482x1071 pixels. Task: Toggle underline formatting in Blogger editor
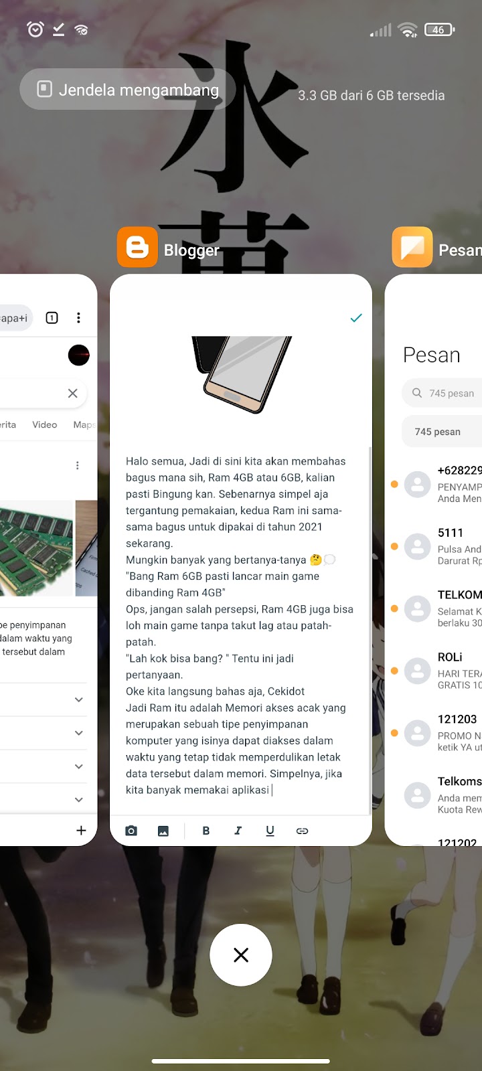(x=270, y=831)
